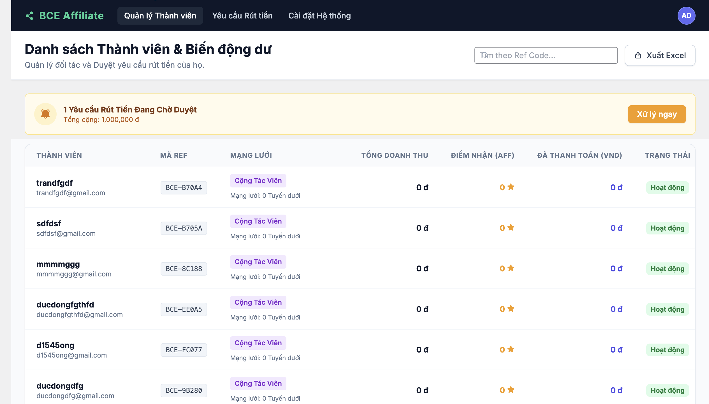Viewport: 709px width, 404px height.
Task: Click Hoạt động status of ducdongfgthfd
Action: pyautogui.click(x=668, y=309)
